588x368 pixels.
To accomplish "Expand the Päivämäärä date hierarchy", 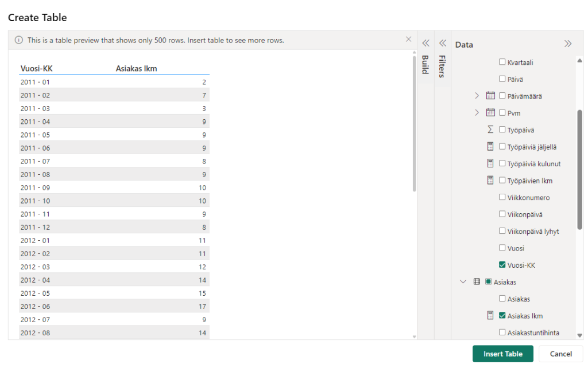I will [x=477, y=96].
